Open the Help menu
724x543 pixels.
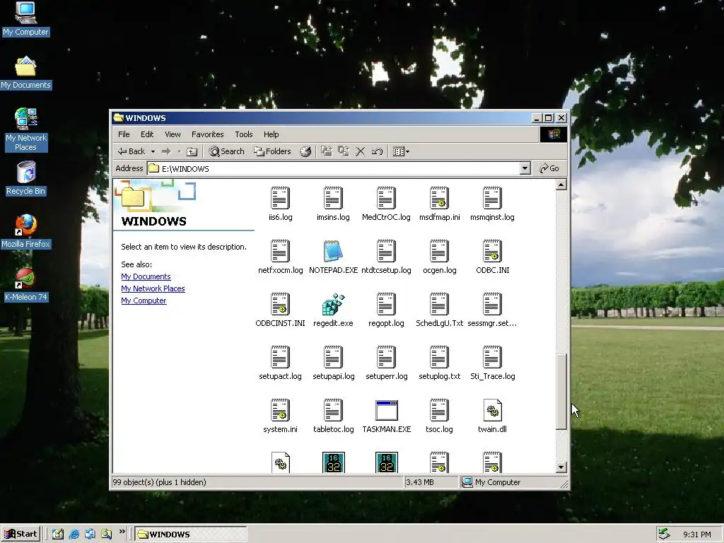pos(271,134)
